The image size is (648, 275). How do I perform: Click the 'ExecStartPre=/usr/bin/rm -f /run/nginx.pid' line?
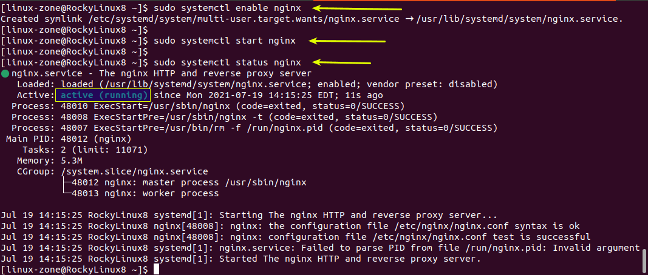click(x=254, y=128)
